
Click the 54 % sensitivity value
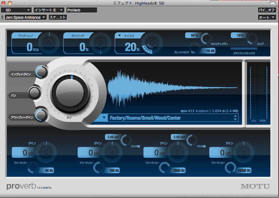[x=194, y=36]
